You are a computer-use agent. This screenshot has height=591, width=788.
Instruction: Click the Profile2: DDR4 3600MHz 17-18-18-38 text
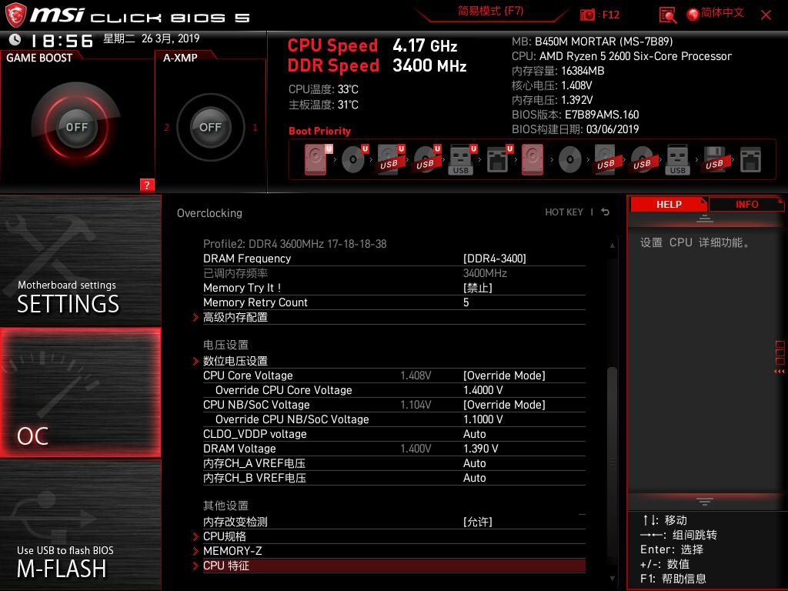pyautogui.click(x=295, y=244)
